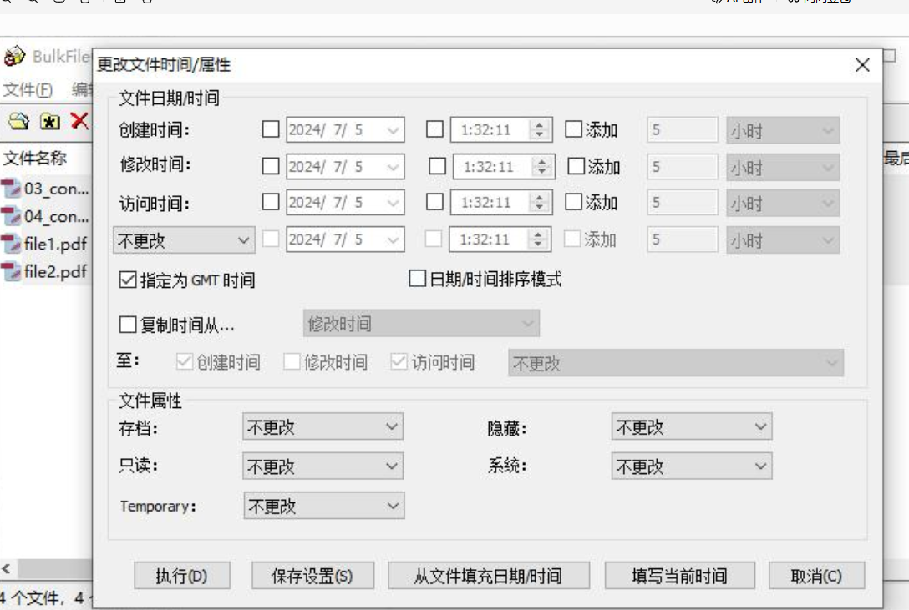Open the 访问时间 date picker dropdown
Image resolution: width=909 pixels, height=610 pixels.
tap(394, 203)
